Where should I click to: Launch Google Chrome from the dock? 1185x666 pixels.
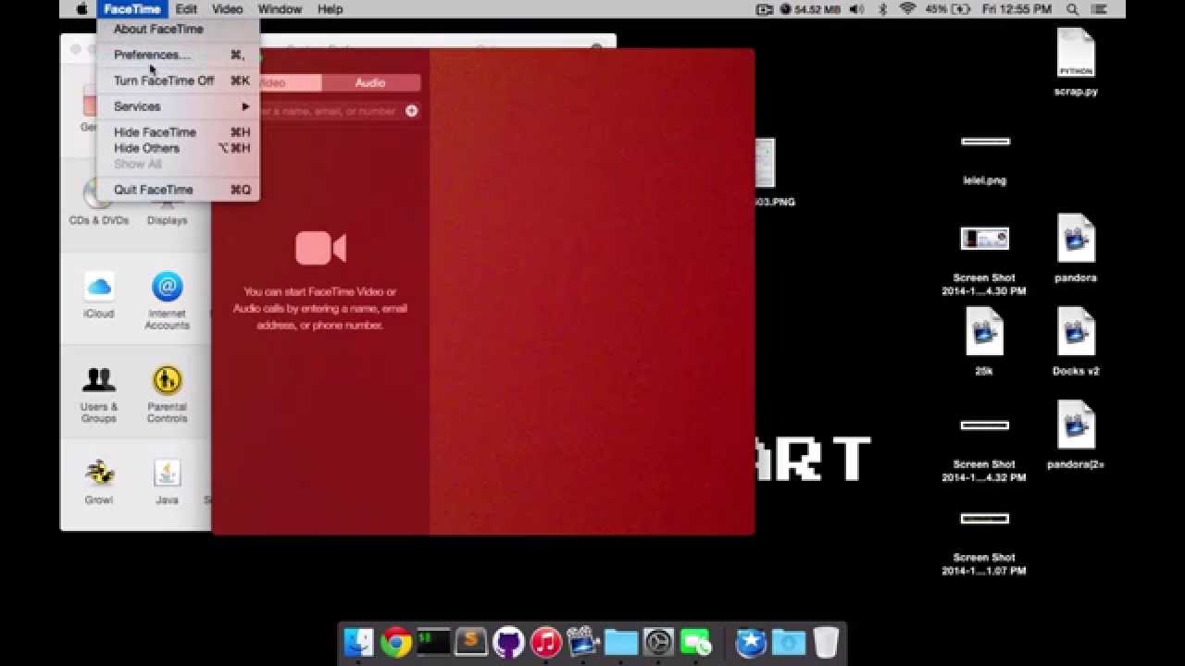tap(396, 642)
